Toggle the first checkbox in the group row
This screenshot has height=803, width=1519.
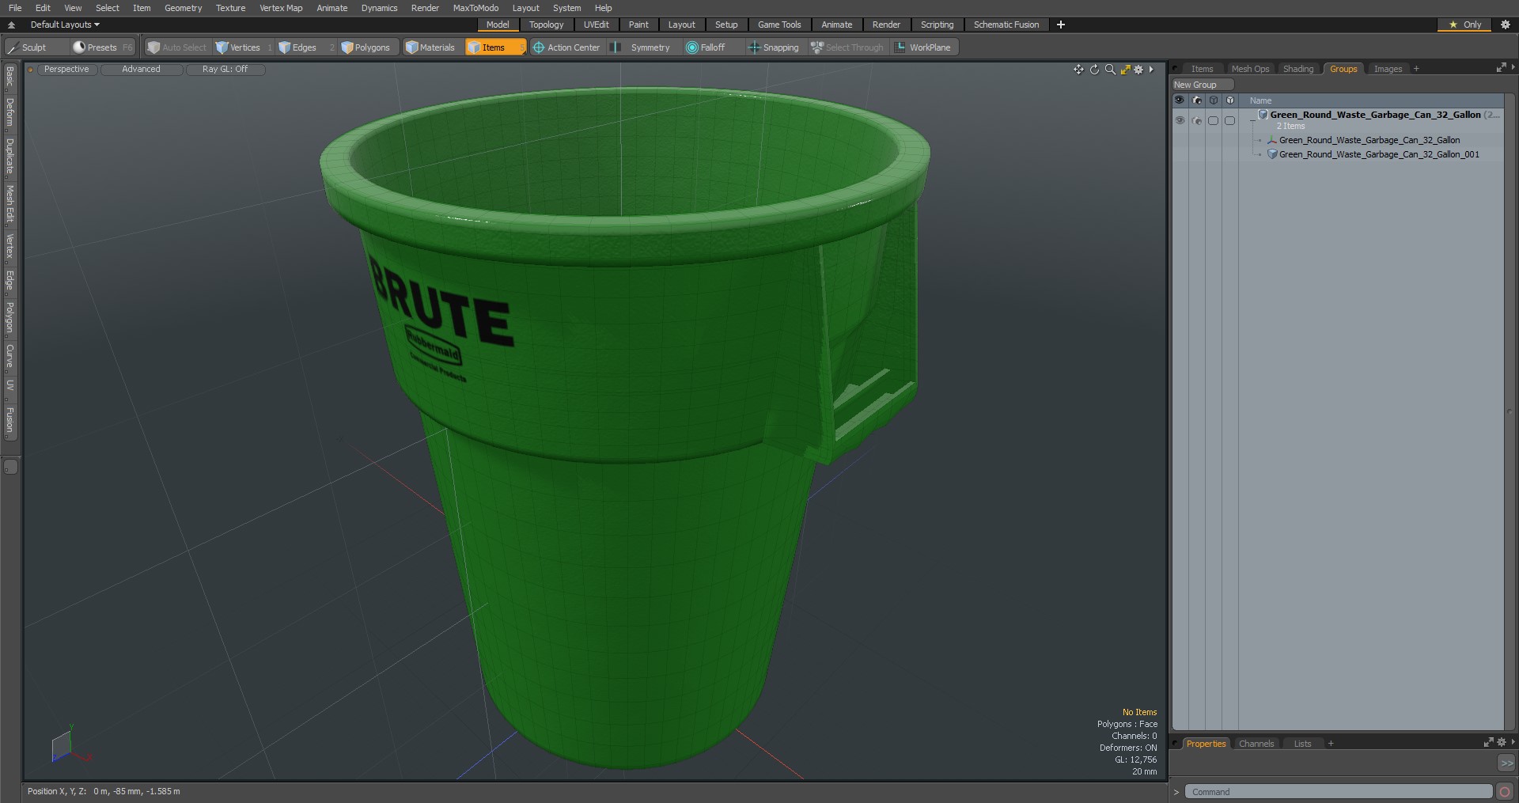(1213, 120)
